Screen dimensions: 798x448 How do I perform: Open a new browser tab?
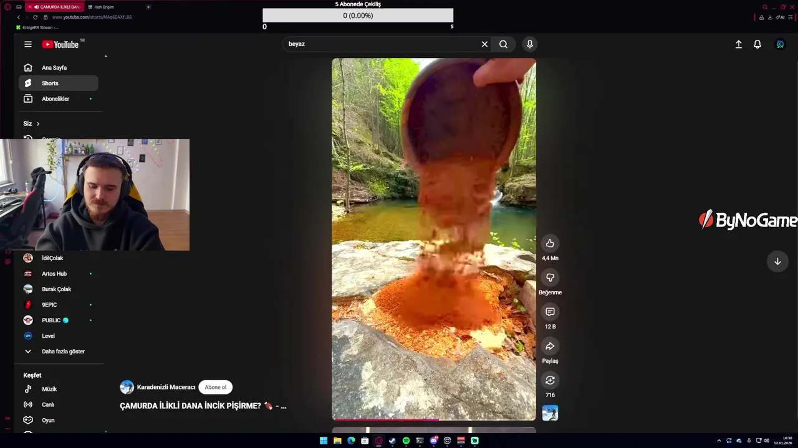[x=148, y=7]
